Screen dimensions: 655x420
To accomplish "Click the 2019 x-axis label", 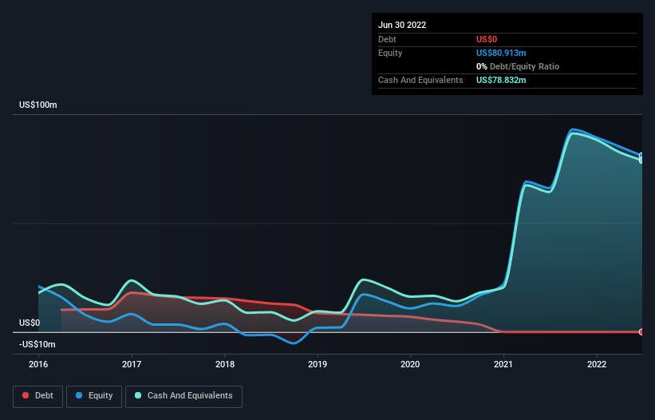I will 318,364.
